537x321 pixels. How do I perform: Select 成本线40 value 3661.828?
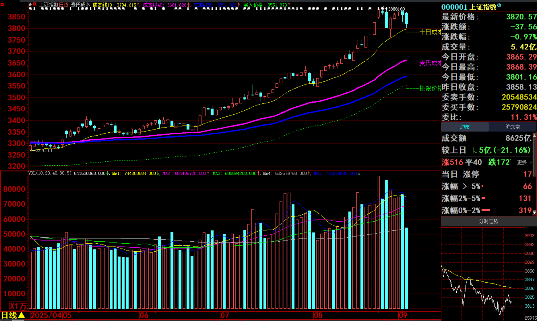click(176, 5)
